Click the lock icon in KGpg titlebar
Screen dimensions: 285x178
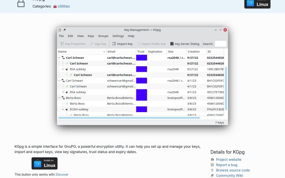click(x=60, y=30)
